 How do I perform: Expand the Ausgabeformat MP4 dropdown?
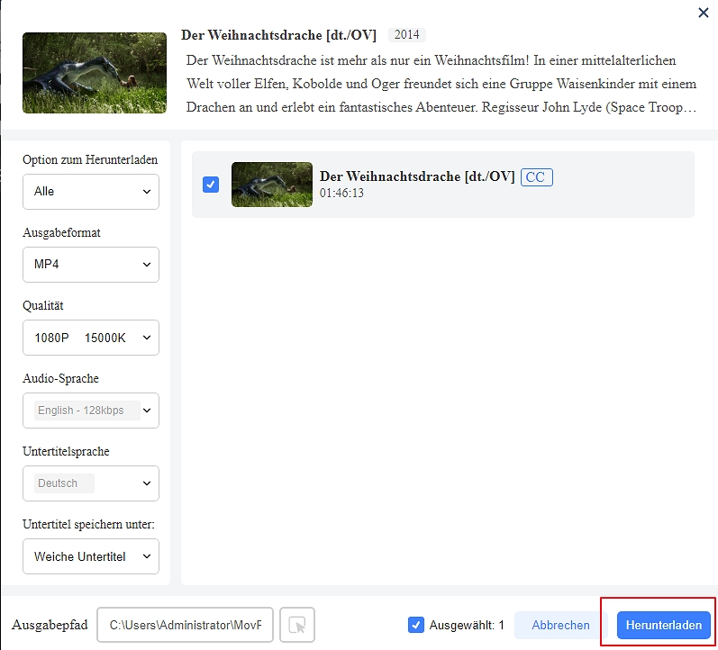[91, 265]
